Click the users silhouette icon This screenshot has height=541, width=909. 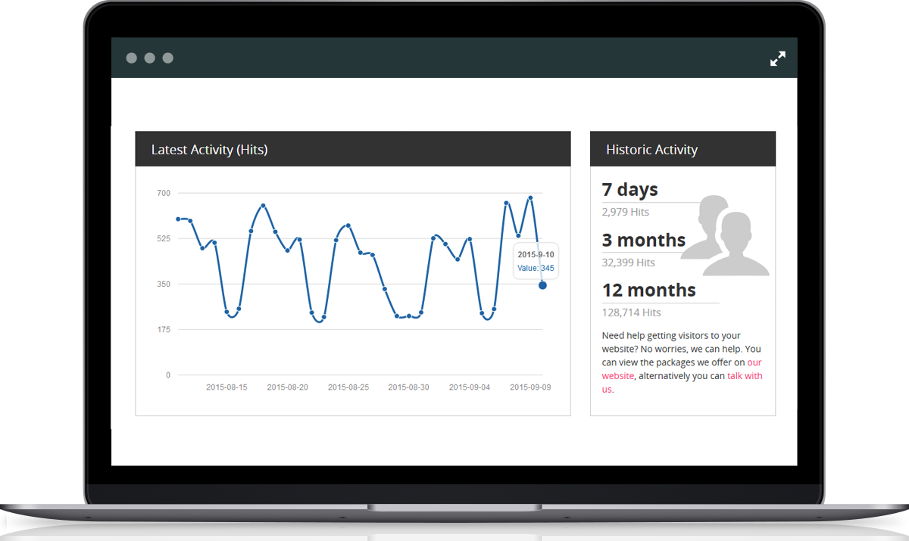click(725, 235)
